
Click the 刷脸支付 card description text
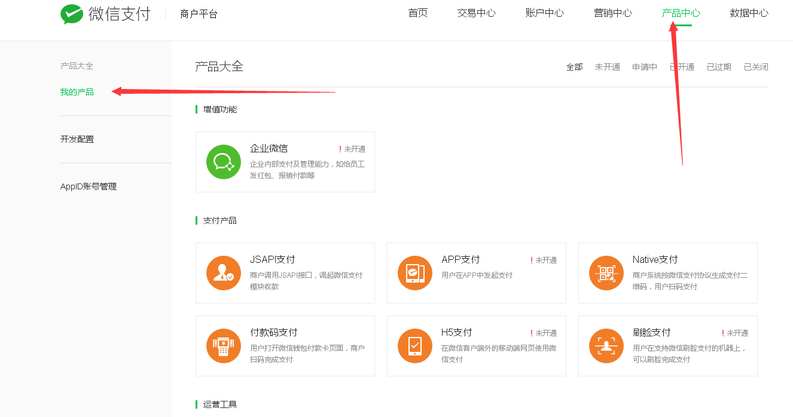(x=690, y=354)
